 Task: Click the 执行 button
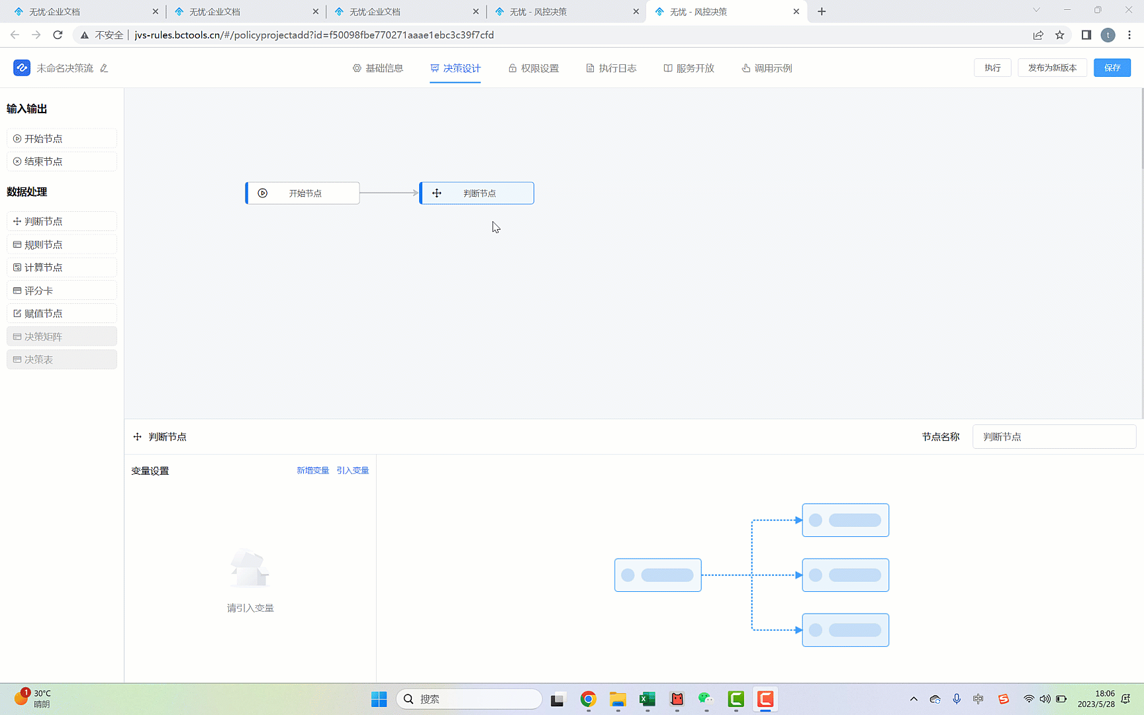(992, 68)
